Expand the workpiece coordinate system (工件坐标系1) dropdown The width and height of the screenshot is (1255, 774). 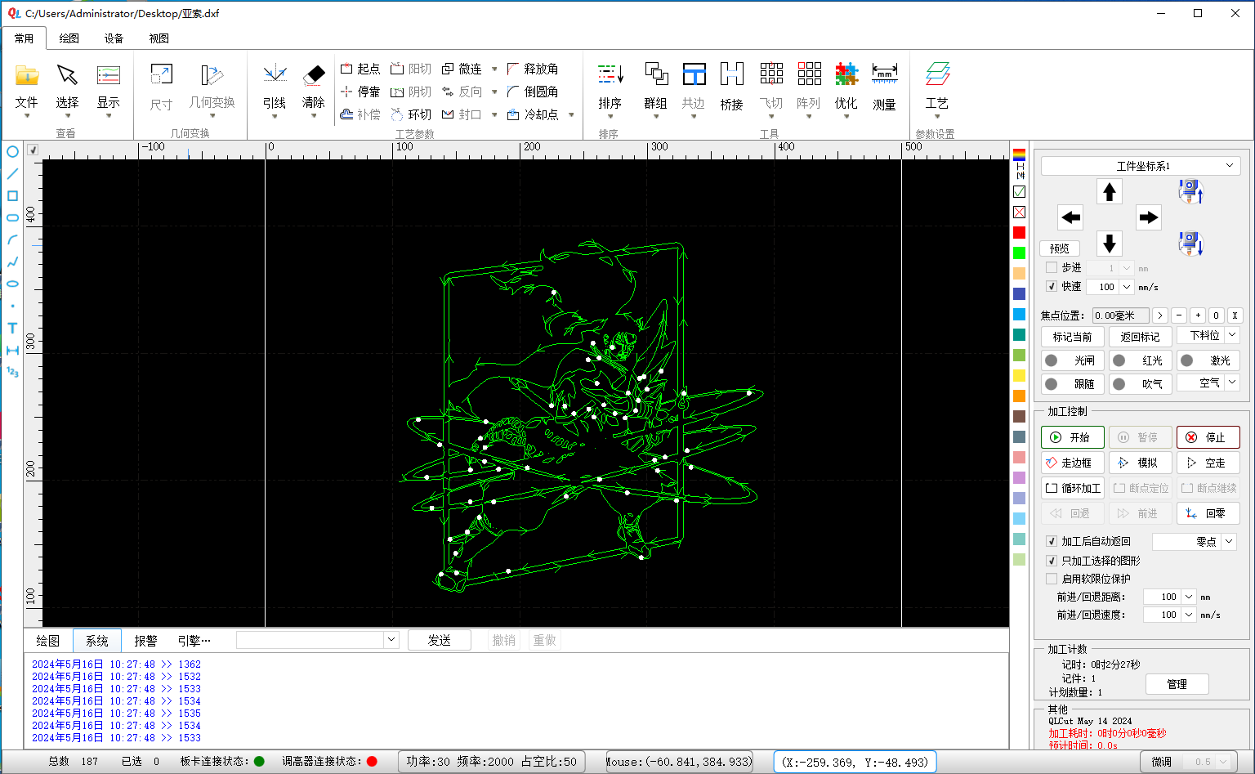[x=1229, y=166]
